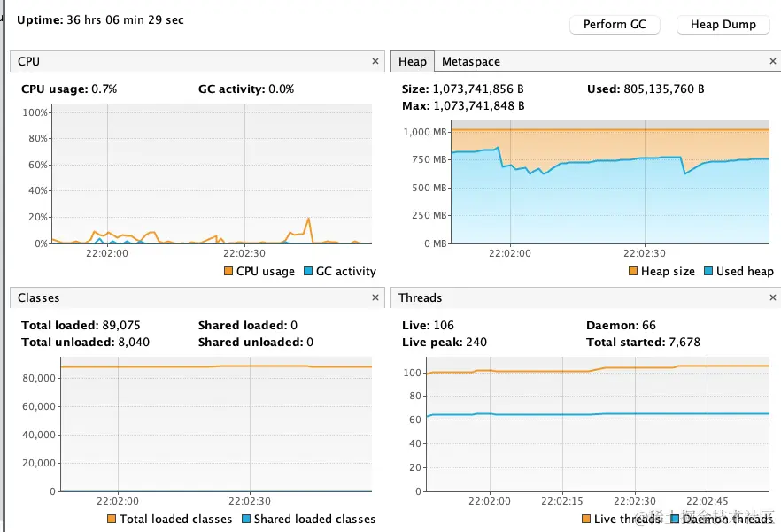Click the Shared loaded classes legend swatch

pos(246,520)
